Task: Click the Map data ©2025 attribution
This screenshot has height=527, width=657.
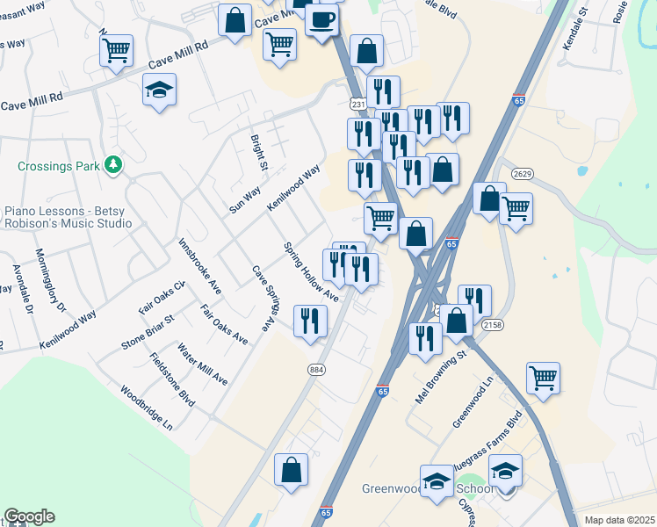Action: 620,520
